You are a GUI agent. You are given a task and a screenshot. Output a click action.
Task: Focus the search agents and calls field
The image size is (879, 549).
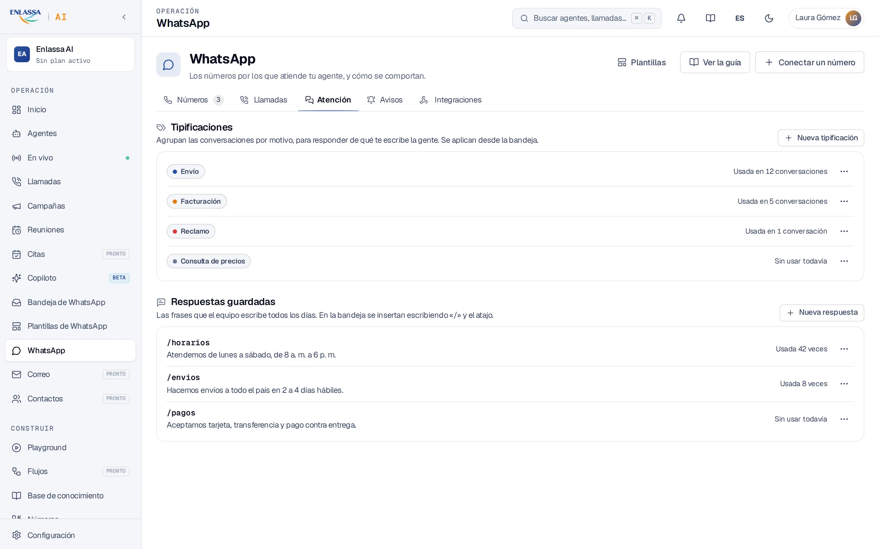click(586, 18)
